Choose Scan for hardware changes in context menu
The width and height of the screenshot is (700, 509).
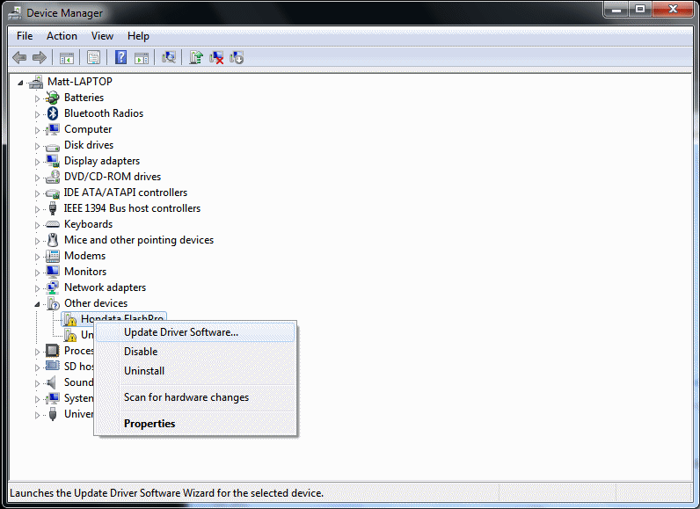195,397
